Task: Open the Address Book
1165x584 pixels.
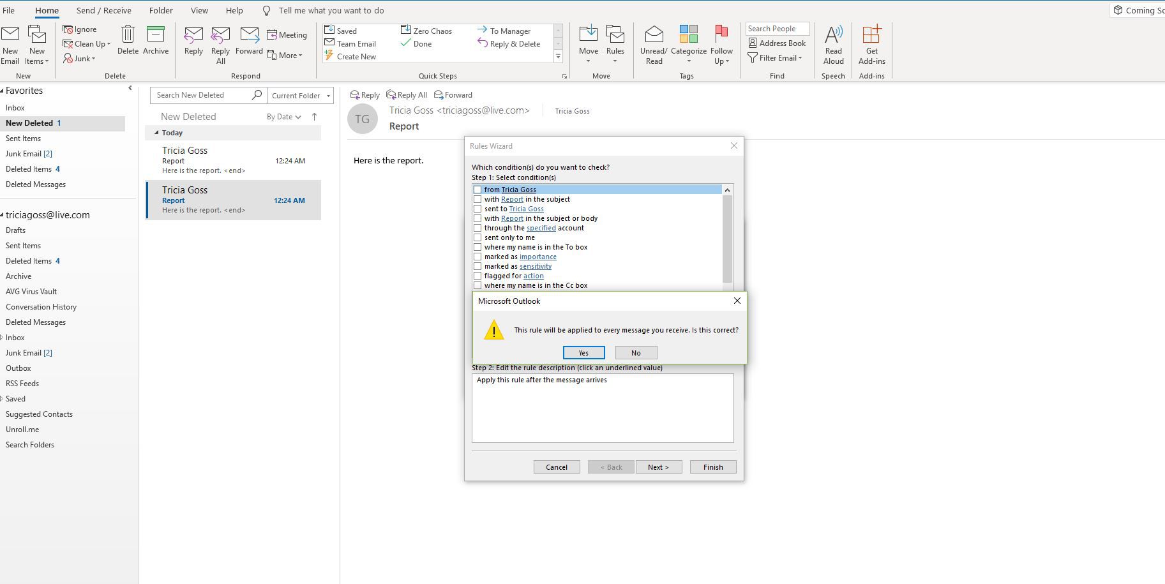Action: pos(777,43)
